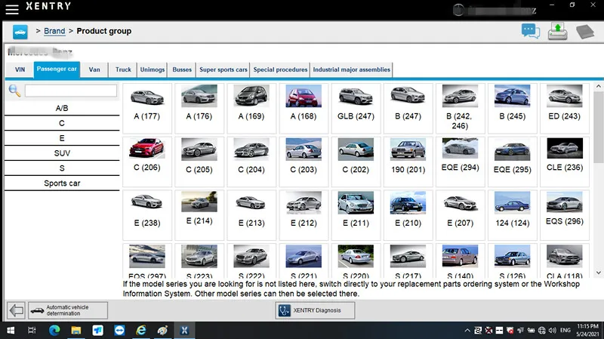Image resolution: width=604 pixels, height=339 pixels.
Task: Click the search magnifier icon
Action: [14, 91]
